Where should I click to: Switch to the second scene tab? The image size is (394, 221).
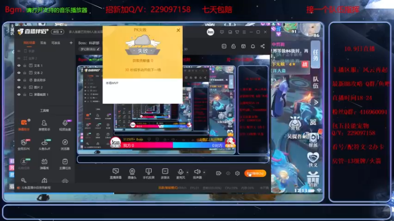[x=43, y=43]
